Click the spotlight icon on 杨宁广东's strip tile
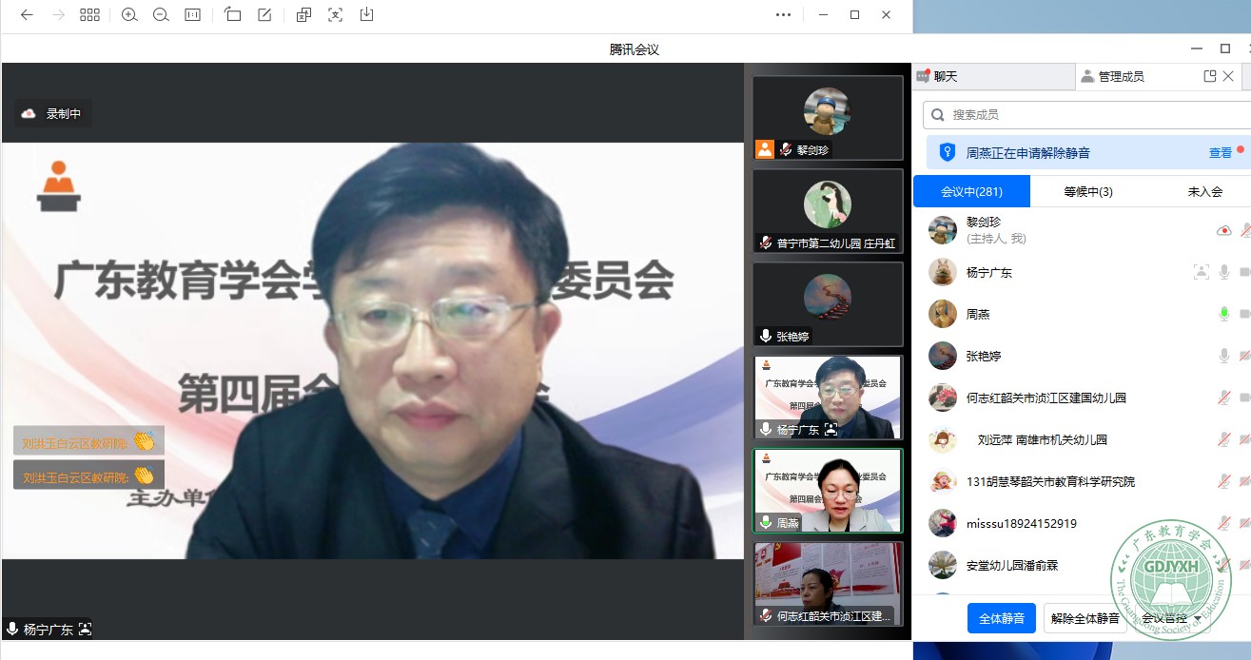The image size is (1251, 660). 831,429
